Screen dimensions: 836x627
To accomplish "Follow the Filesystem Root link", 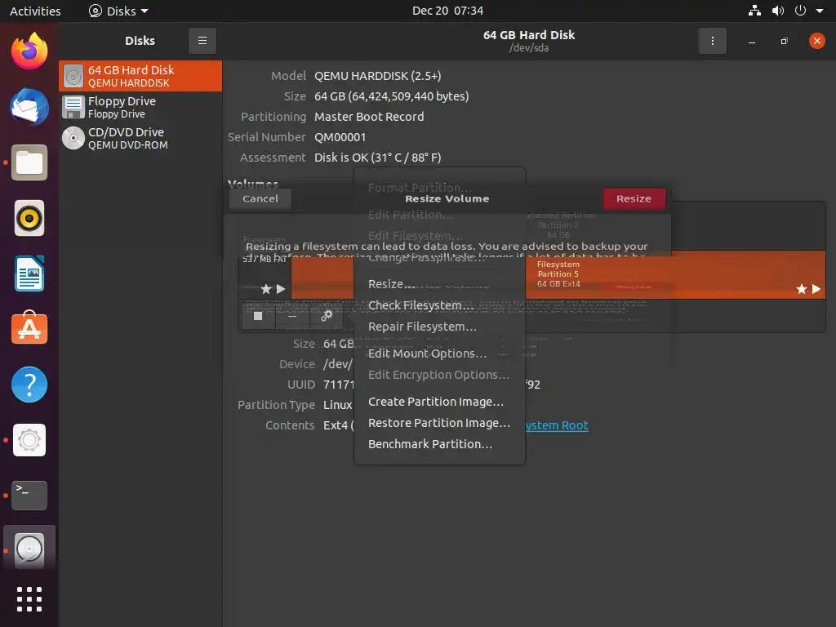I will 557,425.
